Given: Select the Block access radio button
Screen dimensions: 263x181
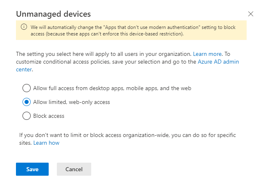Looking at the screenshot, I should (27, 116).
